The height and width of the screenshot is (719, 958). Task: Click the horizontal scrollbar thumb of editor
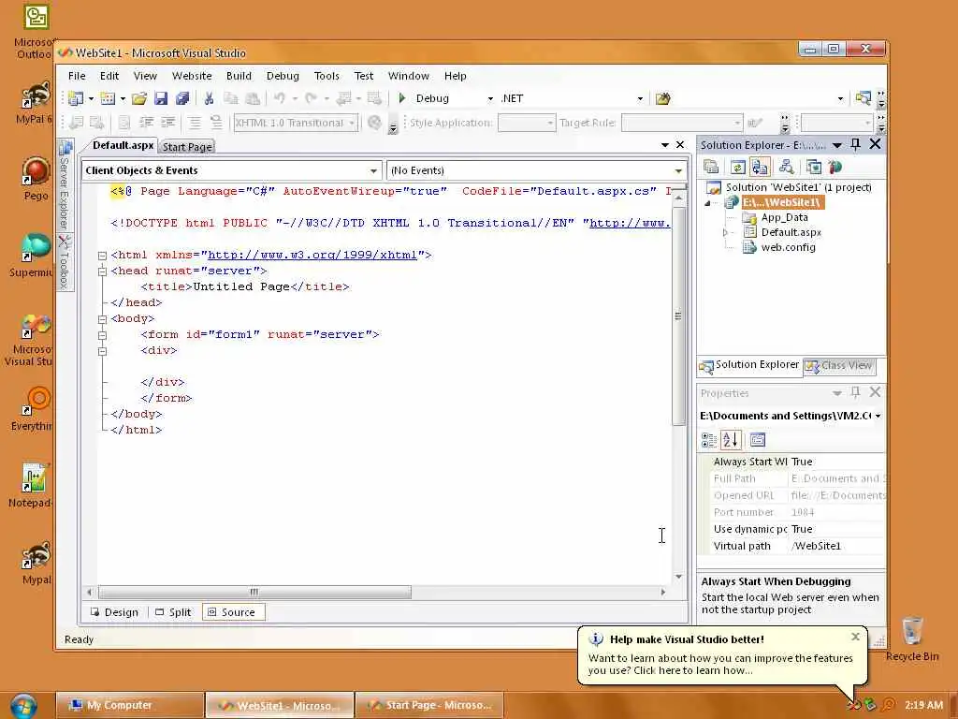point(254,592)
